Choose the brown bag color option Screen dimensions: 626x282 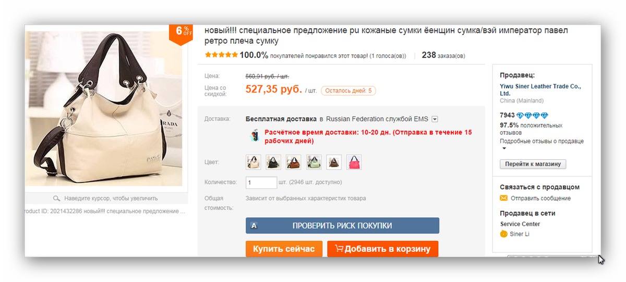pyautogui.click(x=294, y=162)
